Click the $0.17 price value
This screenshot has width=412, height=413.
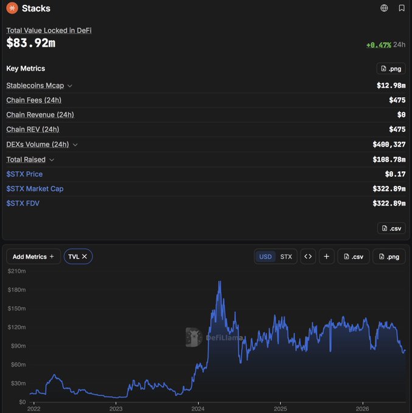[395, 174]
